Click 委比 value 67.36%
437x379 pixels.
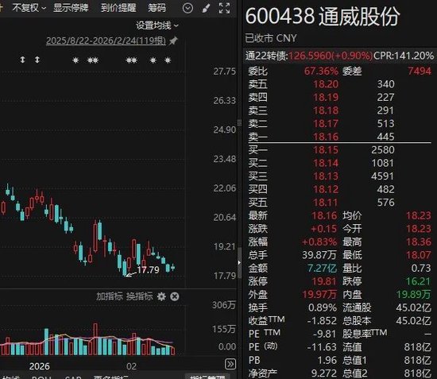pyautogui.click(x=321, y=71)
